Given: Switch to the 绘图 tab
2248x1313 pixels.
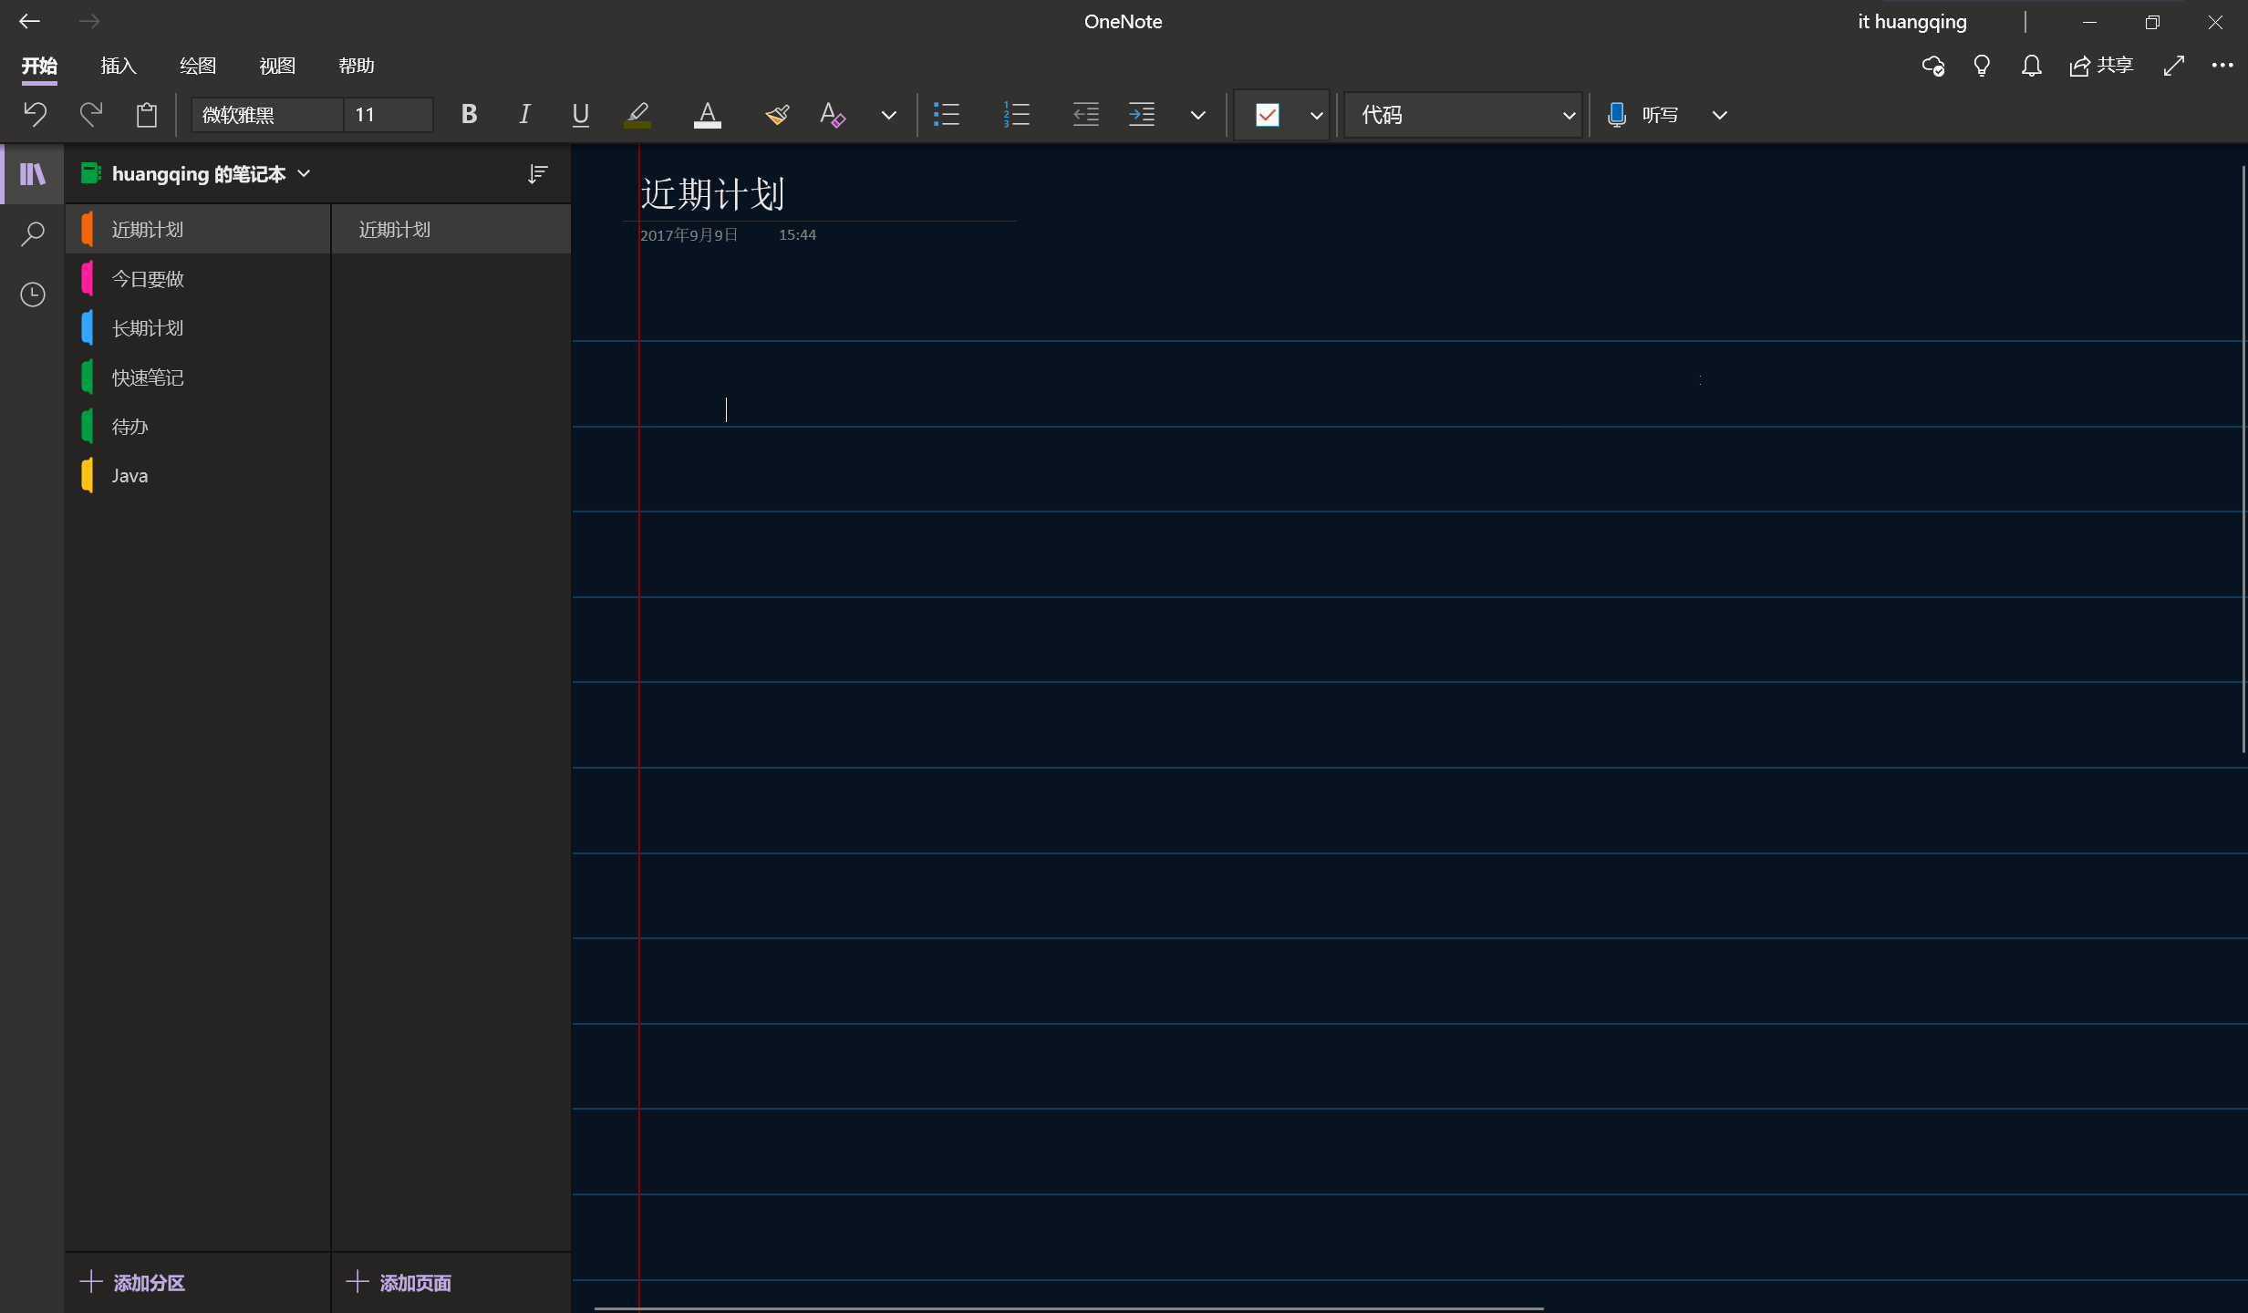Looking at the screenshot, I should click(x=198, y=66).
